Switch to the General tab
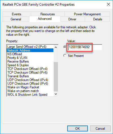 pyautogui.click(x=16, y=19)
